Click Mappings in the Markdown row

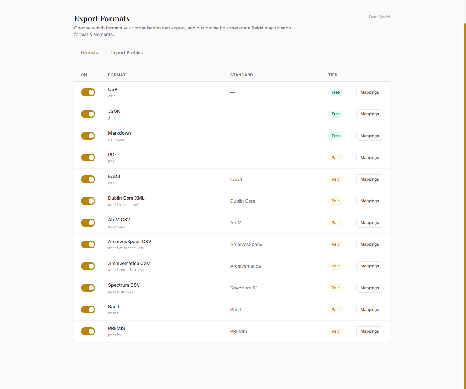coord(370,136)
